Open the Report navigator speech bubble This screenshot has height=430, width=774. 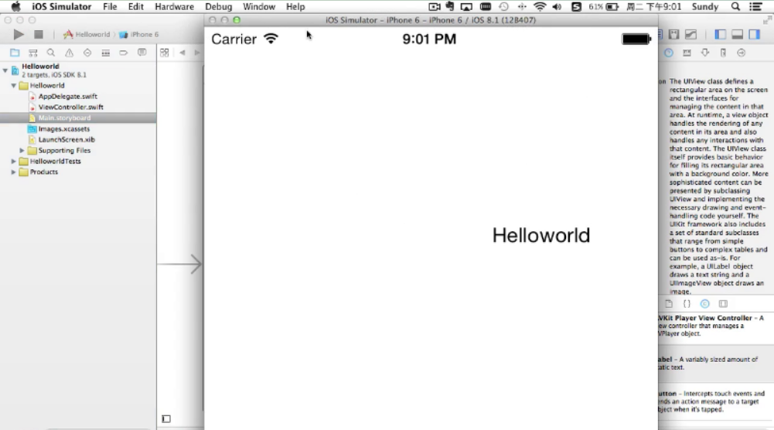(x=142, y=53)
